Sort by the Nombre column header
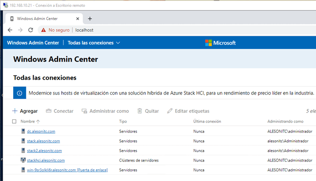 coord(30,121)
